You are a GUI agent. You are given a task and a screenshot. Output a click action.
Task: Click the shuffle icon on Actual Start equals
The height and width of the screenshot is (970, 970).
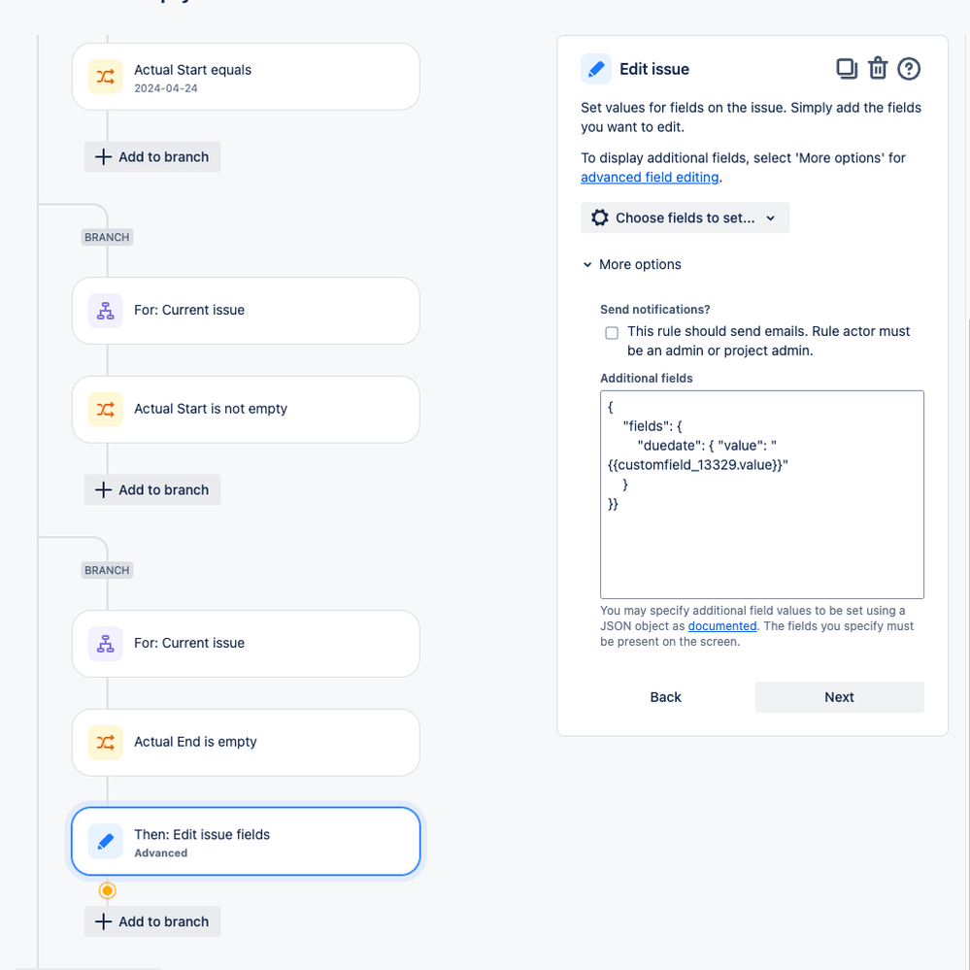[x=105, y=77]
